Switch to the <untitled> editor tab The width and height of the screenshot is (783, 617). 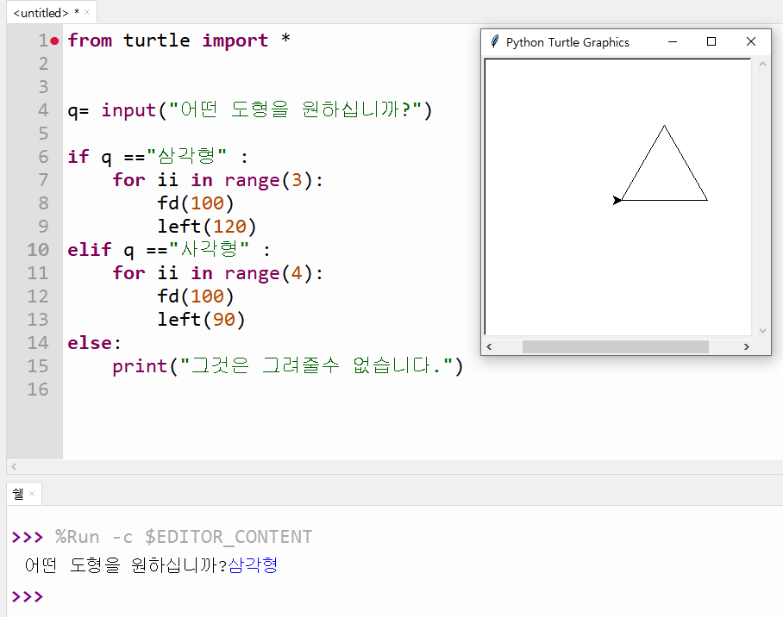[41, 13]
